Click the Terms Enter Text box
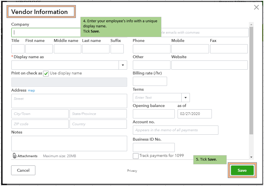 point(157,98)
